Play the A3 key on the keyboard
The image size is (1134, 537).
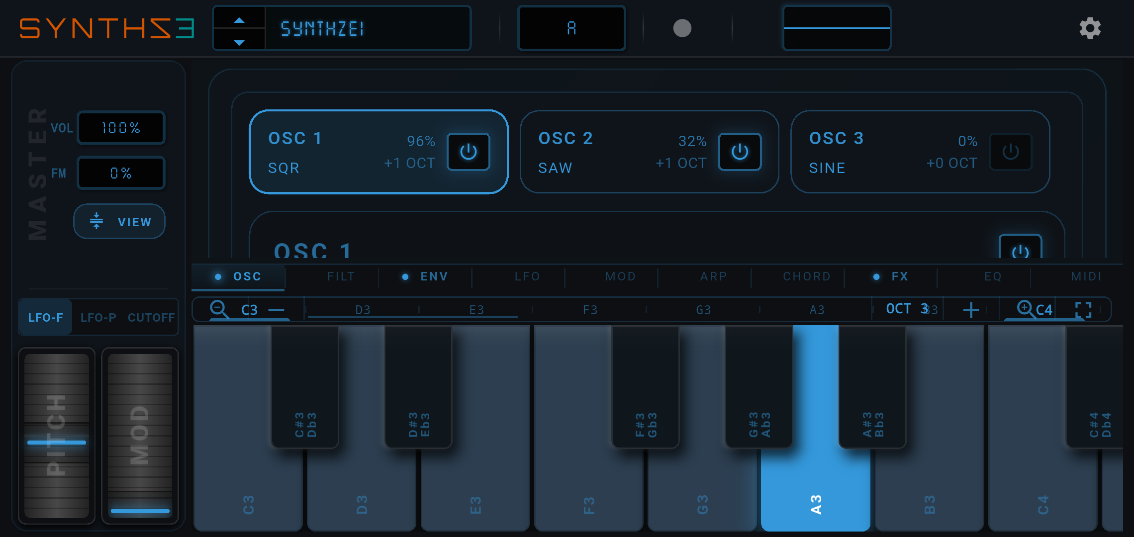(815, 497)
